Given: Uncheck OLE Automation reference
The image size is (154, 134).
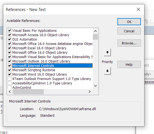Looking at the screenshot, I should (10, 39).
